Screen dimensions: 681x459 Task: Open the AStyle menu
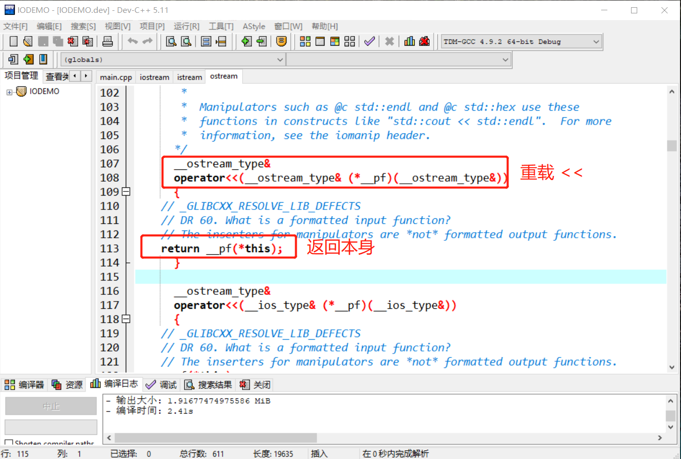254,26
